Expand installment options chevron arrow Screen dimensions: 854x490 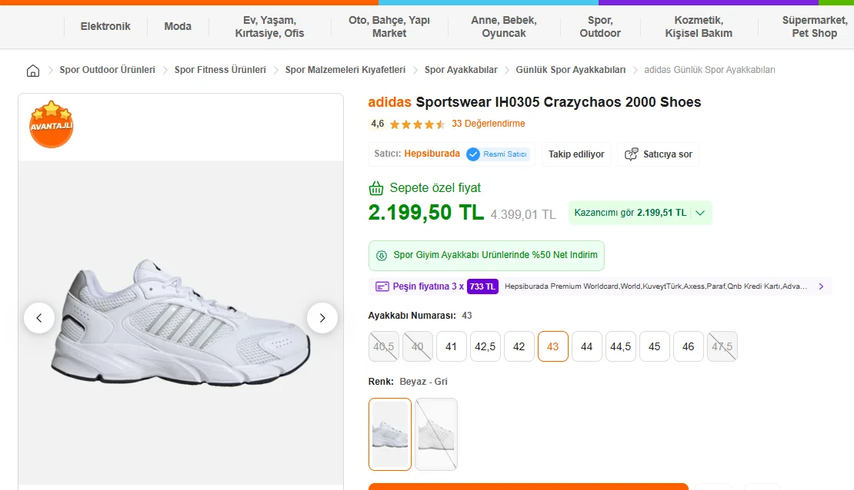821,286
